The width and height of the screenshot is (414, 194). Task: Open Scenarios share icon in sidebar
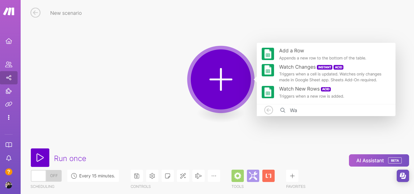tap(9, 78)
